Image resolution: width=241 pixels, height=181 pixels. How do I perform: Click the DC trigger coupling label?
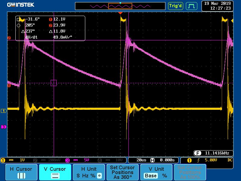coord(230,160)
